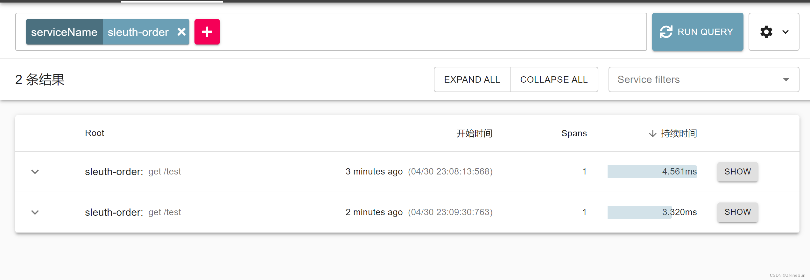Toggle Collapse All for trace results
This screenshot has height=280, width=810.
[x=554, y=79]
